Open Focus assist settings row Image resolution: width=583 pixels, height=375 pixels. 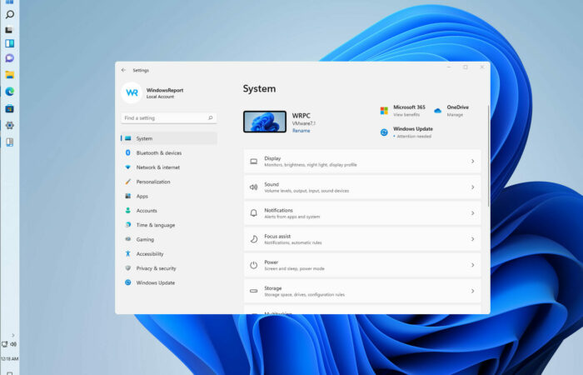tap(362, 239)
